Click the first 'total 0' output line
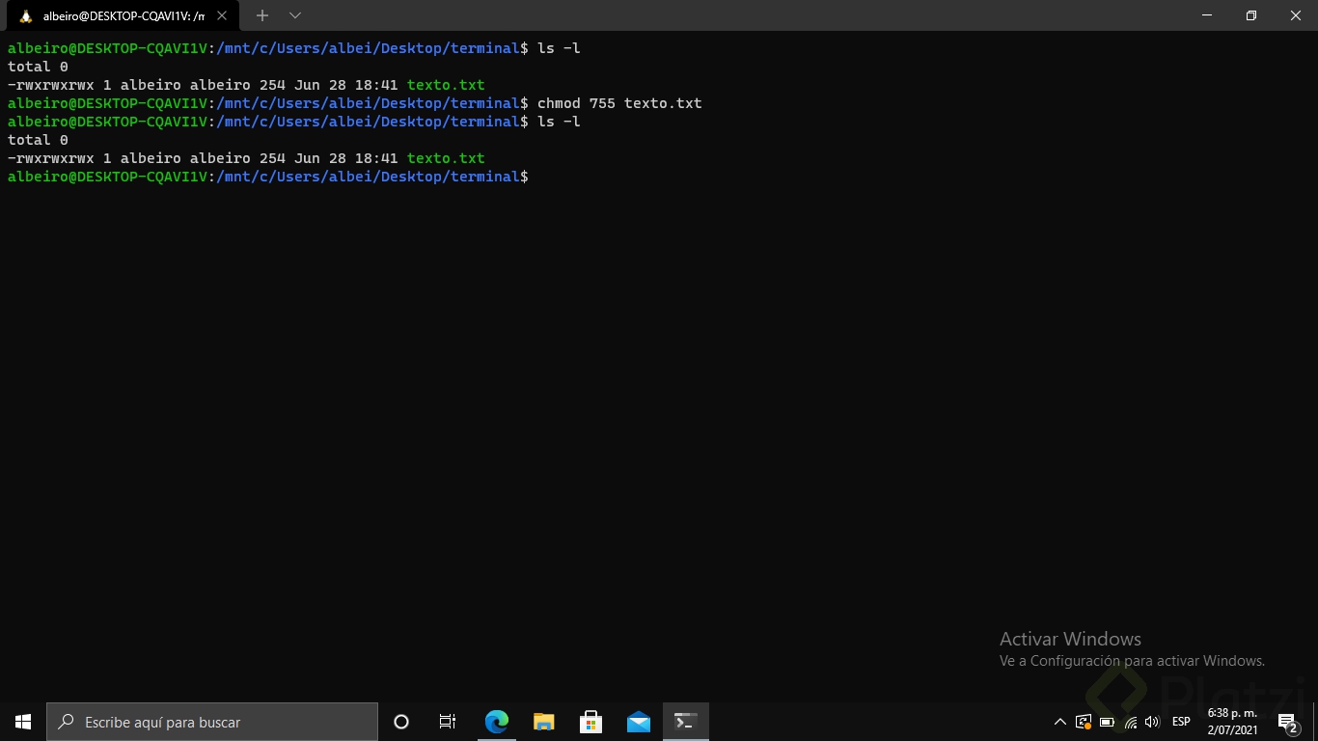1318x741 pixels. pos(38,67)
